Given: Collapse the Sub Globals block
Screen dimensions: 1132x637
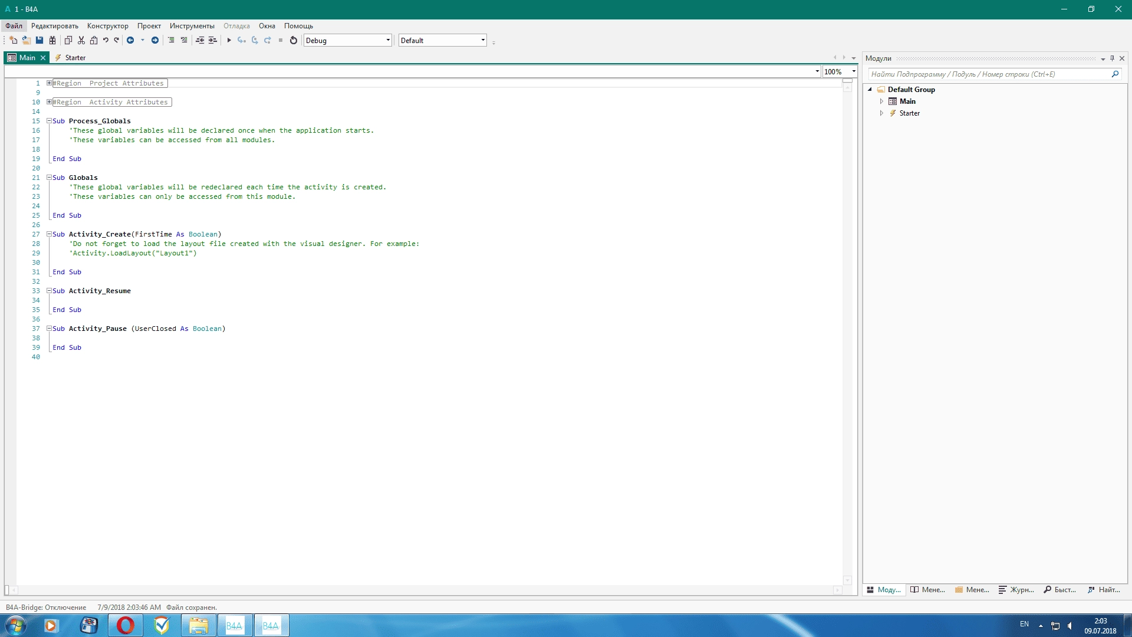Looking at the screenshot, I should [50, 178].
